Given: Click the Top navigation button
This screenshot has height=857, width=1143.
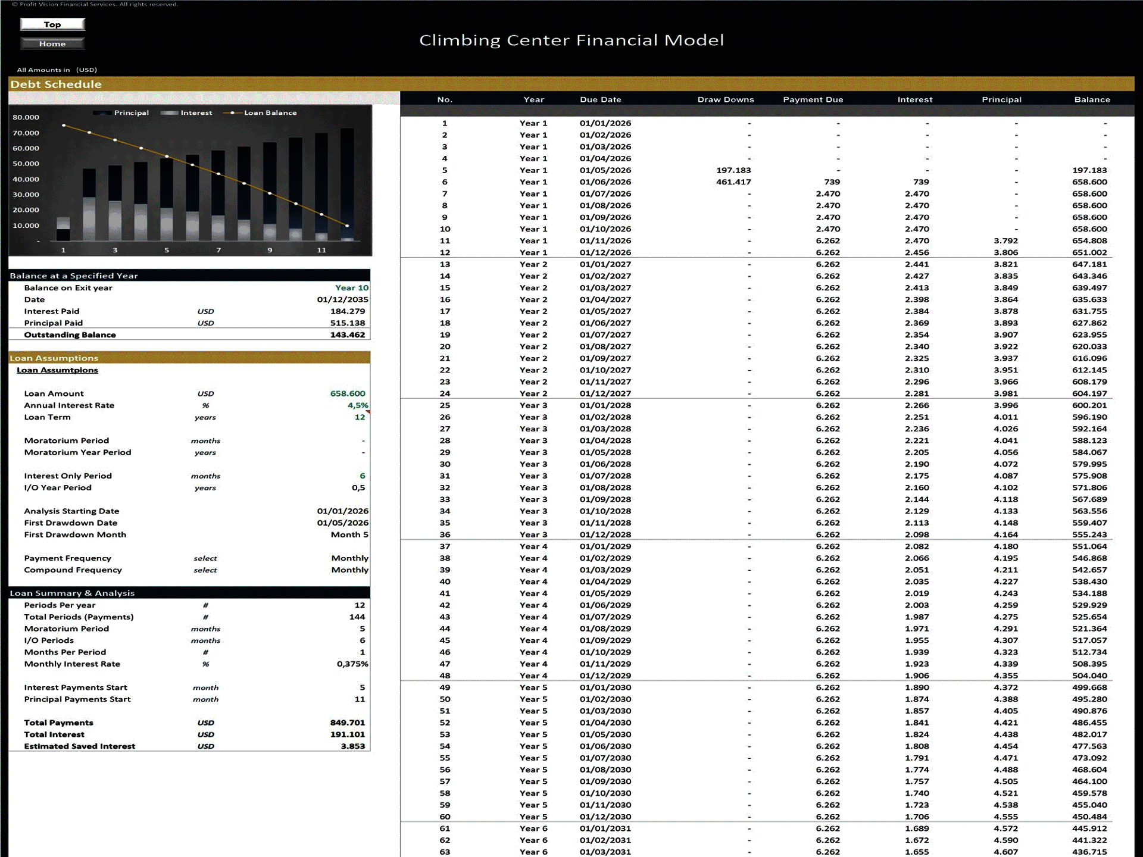Looking at the screenshot, I should pyautogui.click(x=52, y=24).
